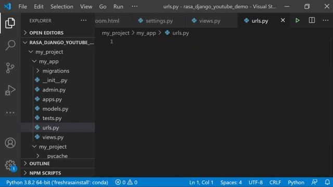Show additional views ellipsis in activity bar
333x187 pixels.
coord(10,113)
